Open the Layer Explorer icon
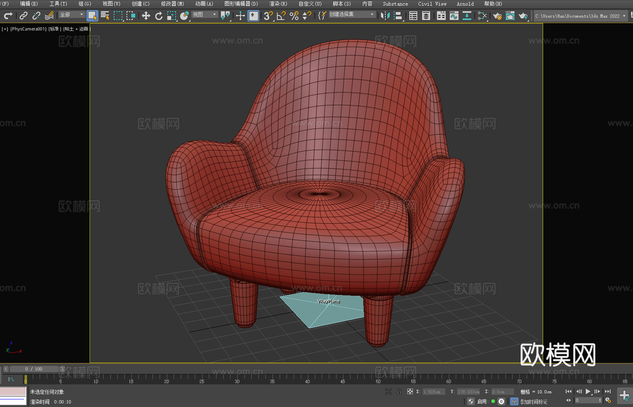The width and height of the screenshot is (633, 407). coord(426,16)
